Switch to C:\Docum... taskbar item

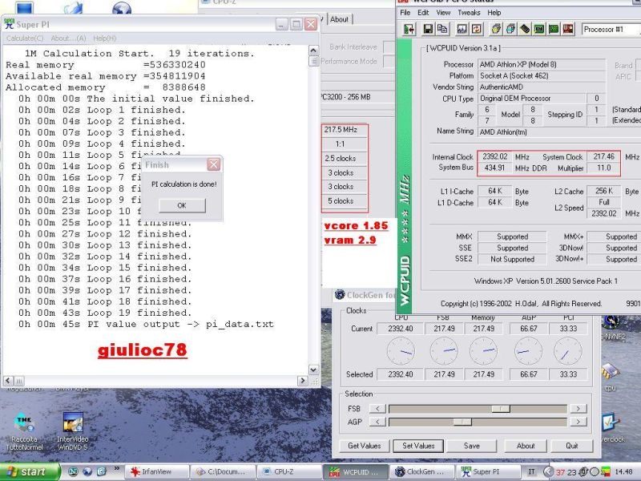click(223, 471)
